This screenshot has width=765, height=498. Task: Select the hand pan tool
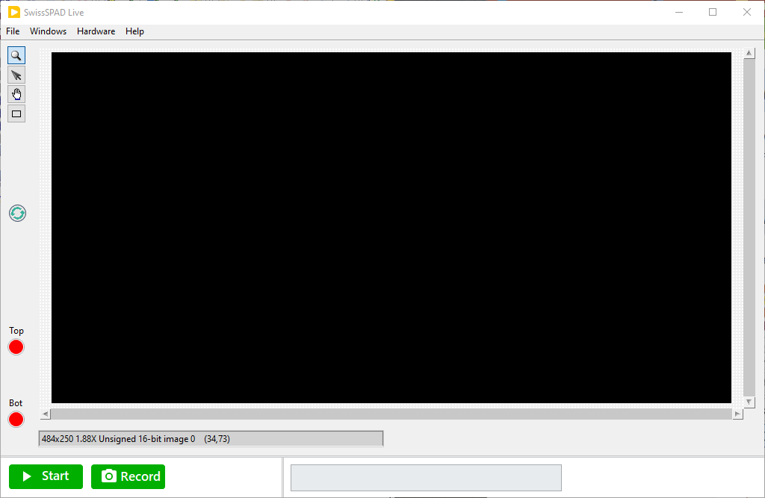16,94
